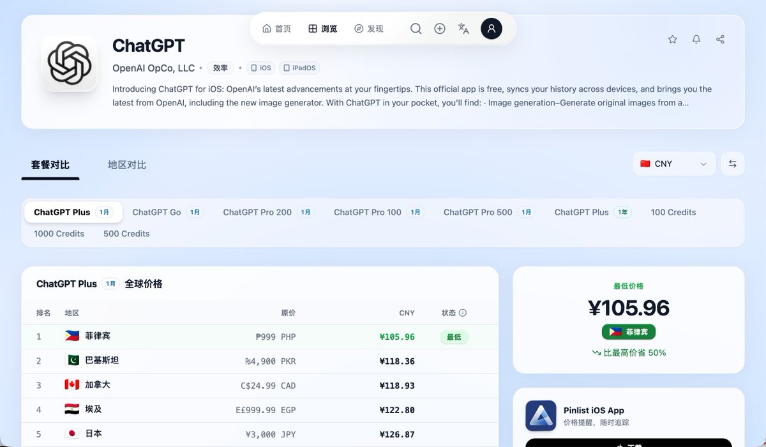Go to 首页 in the navigation bar
This screenshot has height=447, width=766.
[x=277, y=29]
